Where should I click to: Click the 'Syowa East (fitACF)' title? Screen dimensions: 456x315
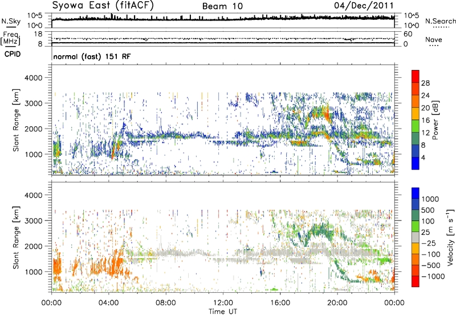tap(103, 6)
